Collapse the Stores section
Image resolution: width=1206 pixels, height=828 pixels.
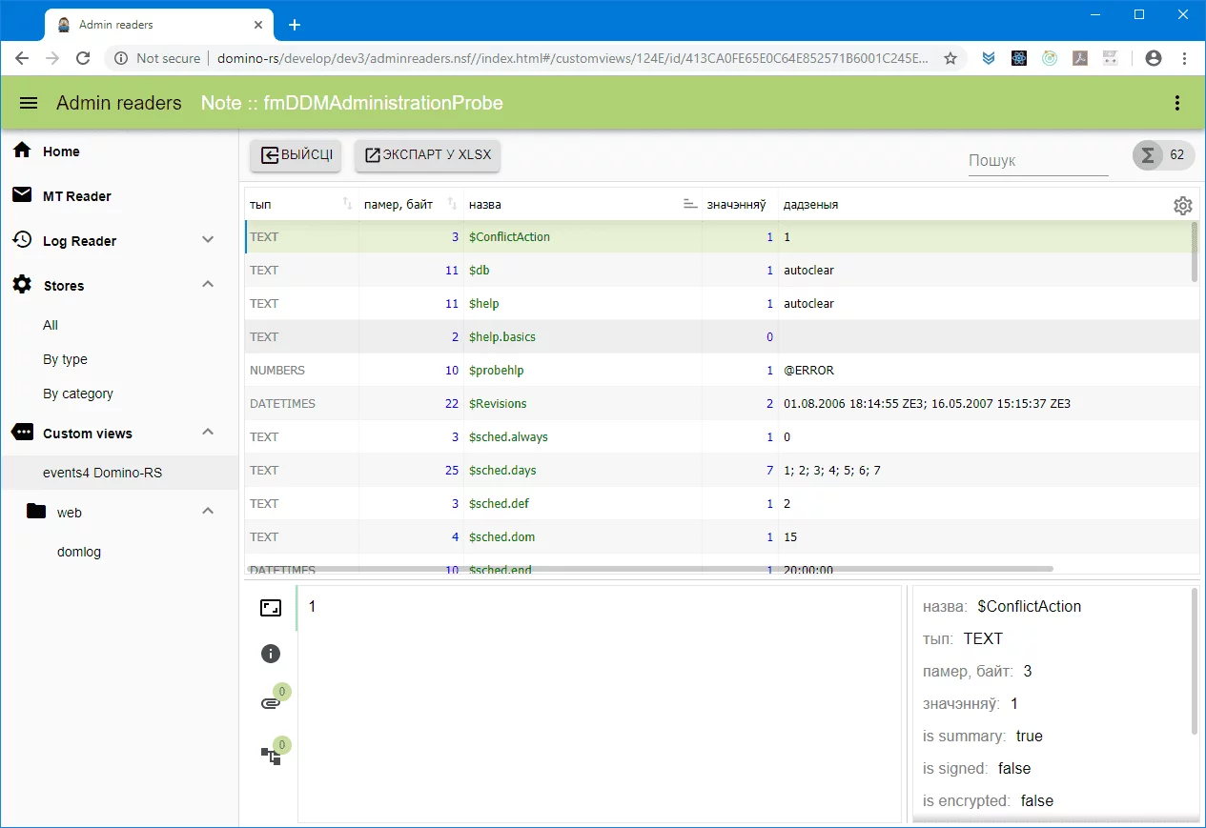pyautogui.click(x=208, y=285)
